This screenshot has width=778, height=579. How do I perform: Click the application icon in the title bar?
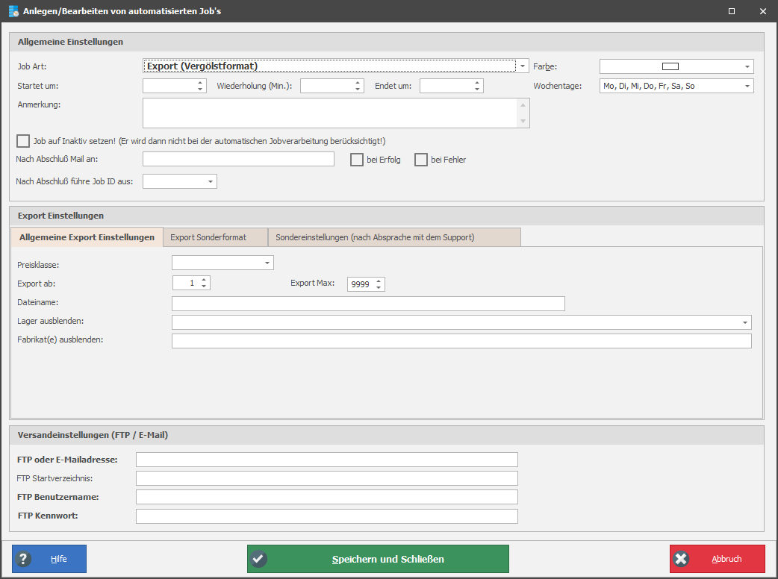tap(13, 11)
